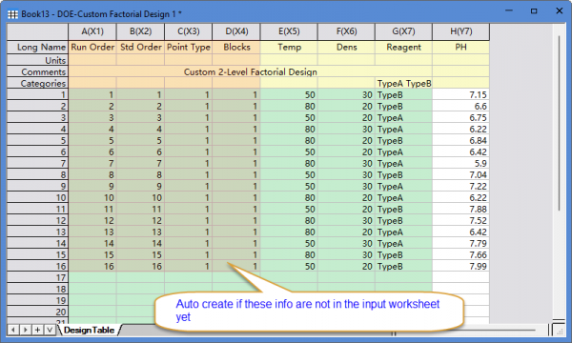Go to first sheet tab navigation arrow

13,330
